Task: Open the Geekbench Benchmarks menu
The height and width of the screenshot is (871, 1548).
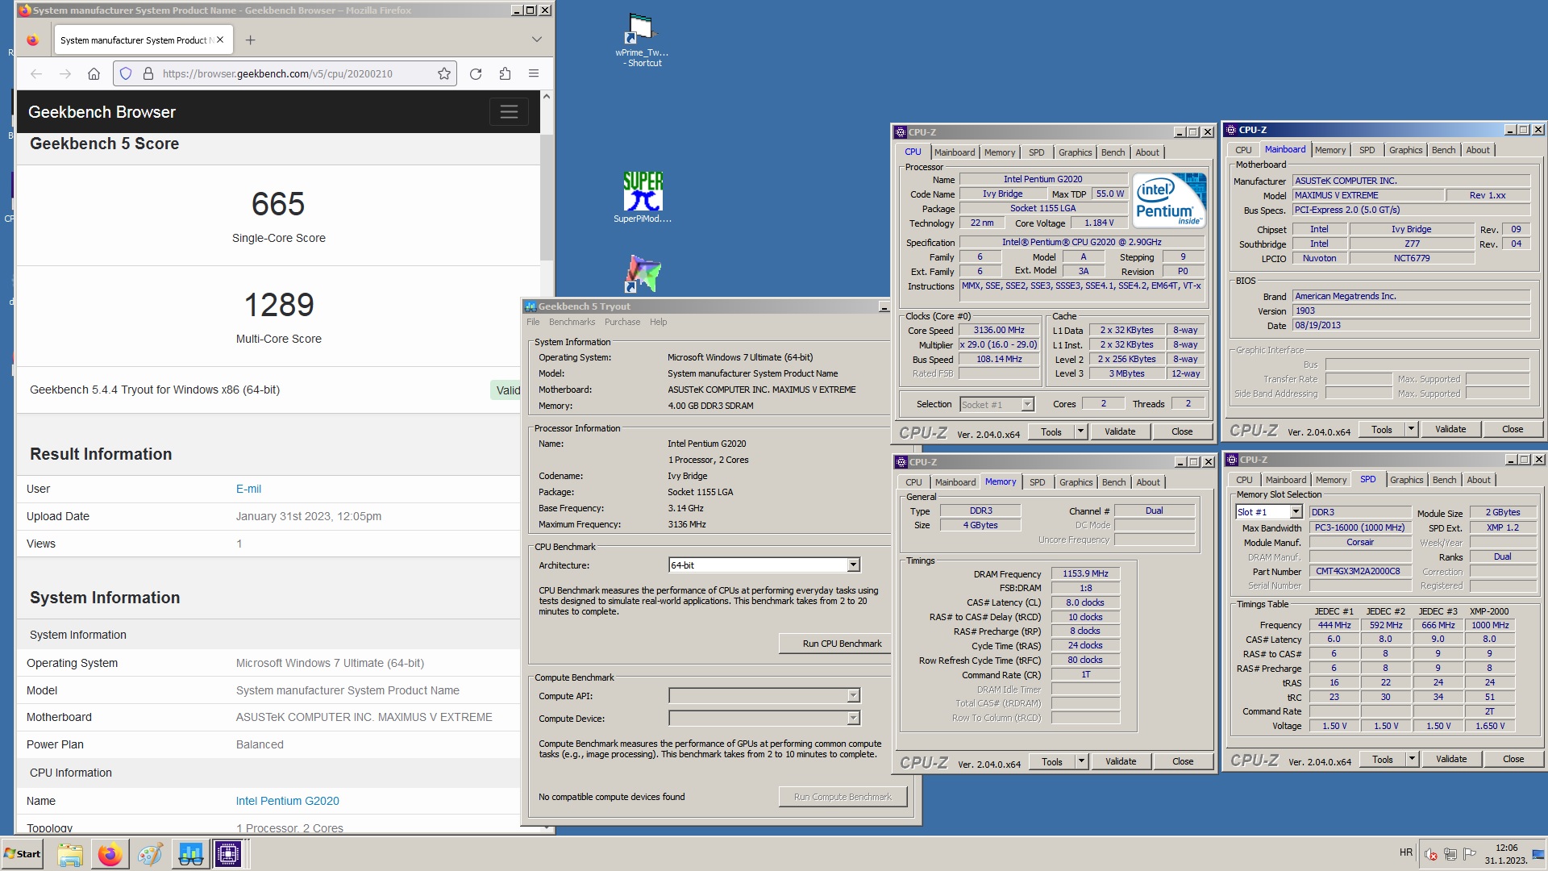Action: [x=572, y=322]
